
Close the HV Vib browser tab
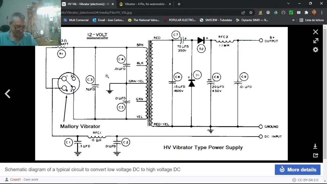[x=113, y=4]
